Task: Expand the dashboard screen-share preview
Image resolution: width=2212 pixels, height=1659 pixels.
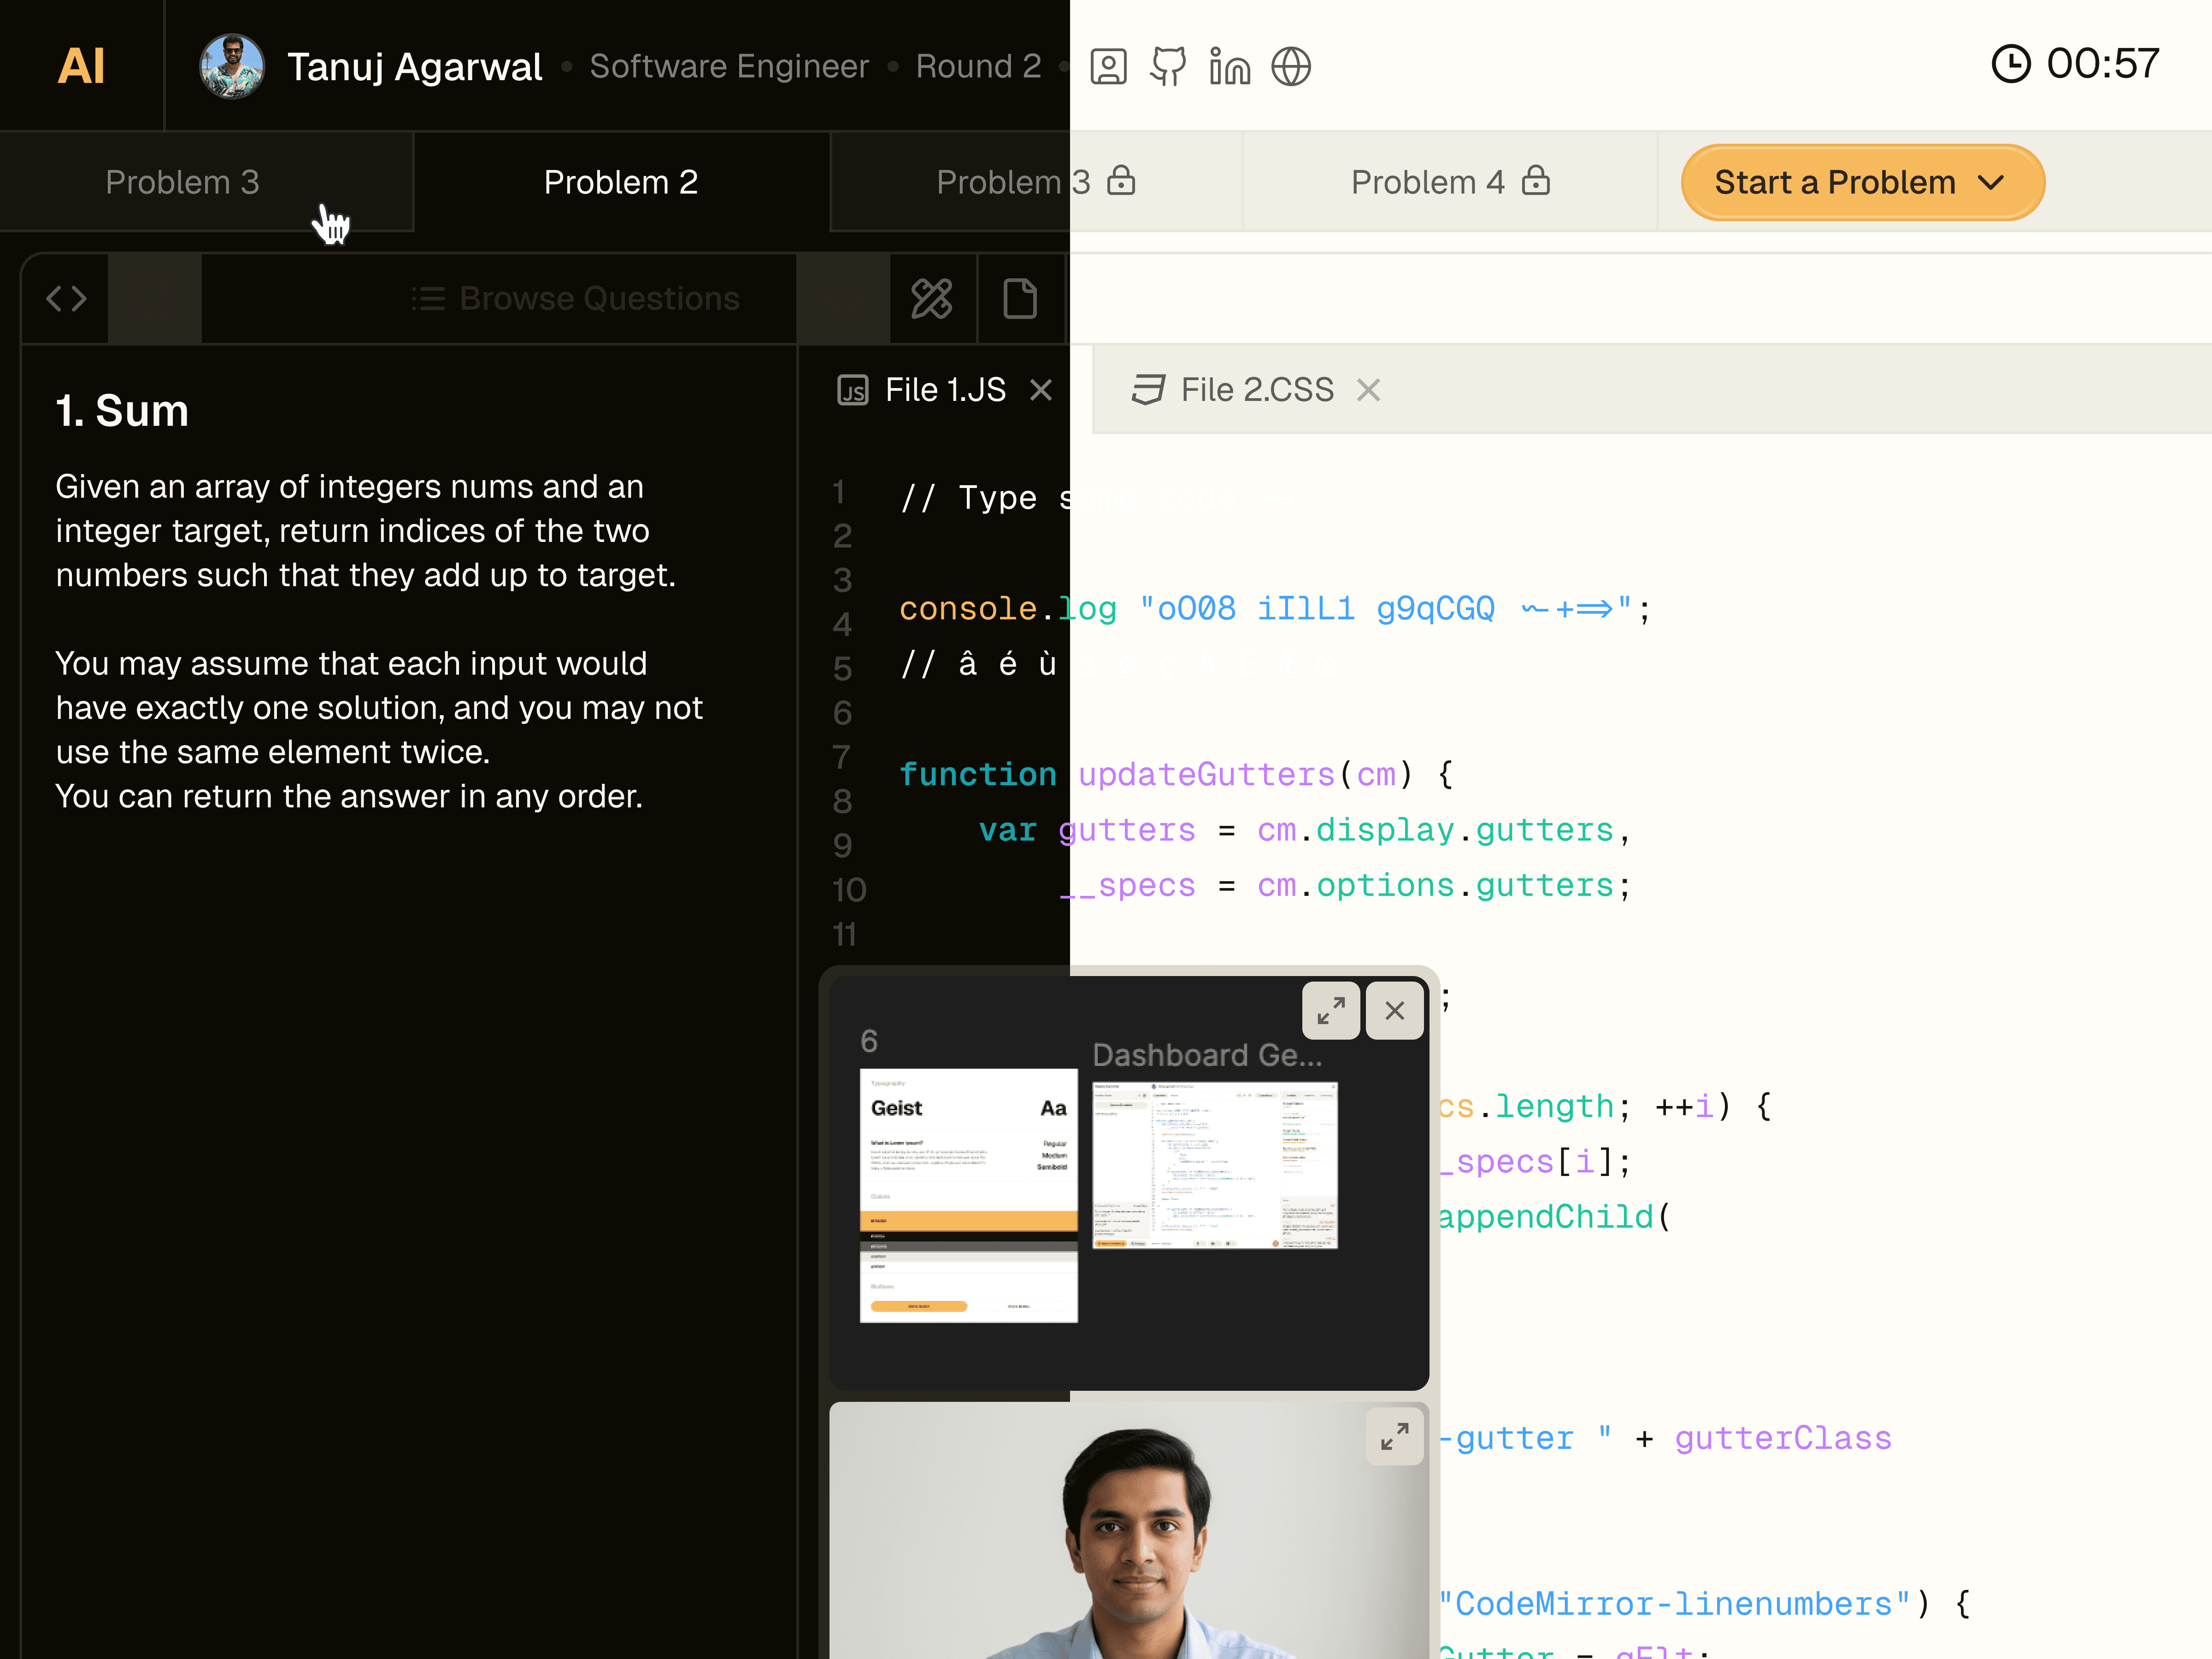Action: [x=1330, y=1011]
